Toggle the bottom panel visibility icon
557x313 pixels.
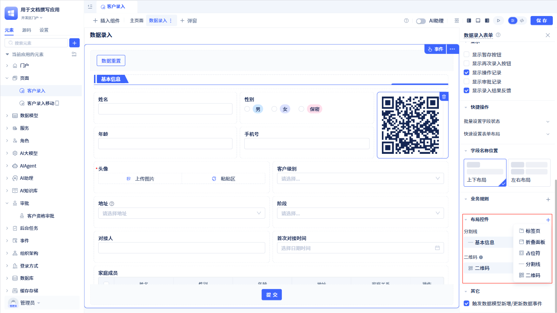click(478, 21)
